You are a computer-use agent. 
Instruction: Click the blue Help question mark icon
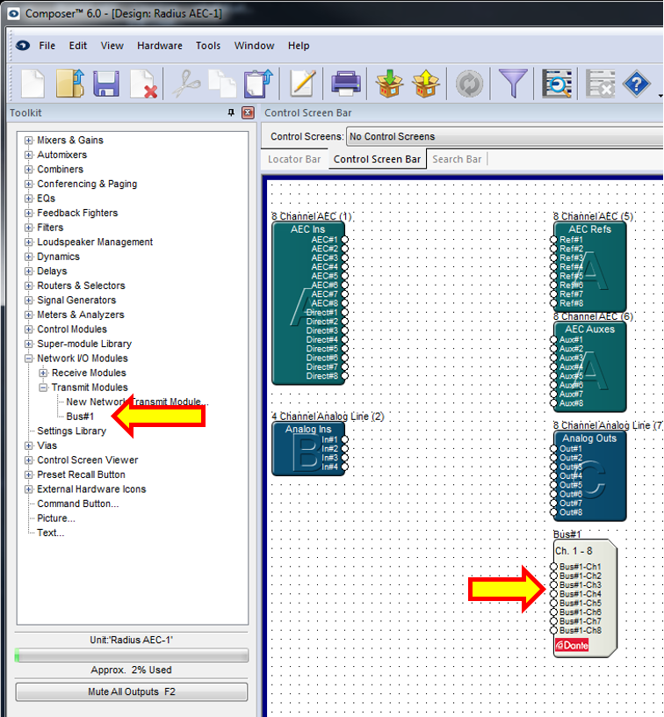coord(637,83)
